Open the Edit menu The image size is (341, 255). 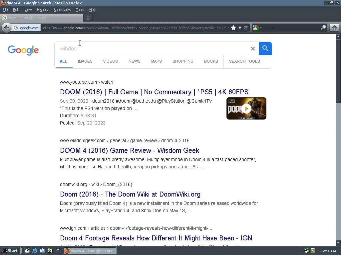(x=16, y=10)
